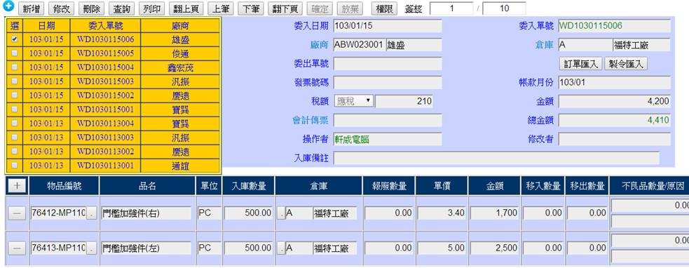689x268 pixels.
Task: Check the WD1030115002 row checkbox
Action: coord(15,95)
